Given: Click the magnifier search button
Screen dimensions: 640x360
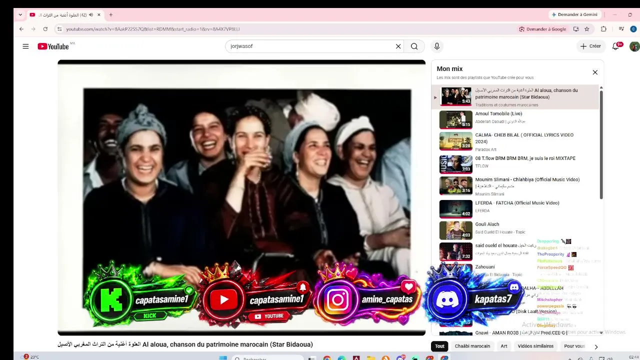Looking at the screenshot, I should coord(414,46).
